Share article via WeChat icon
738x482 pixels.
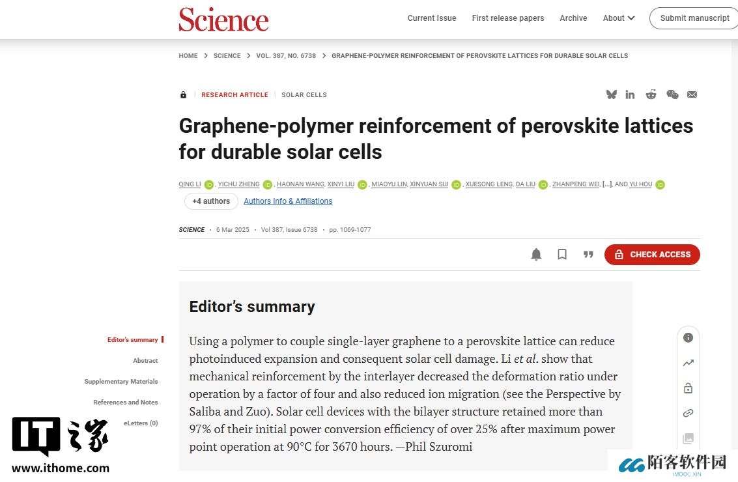coord(672,94)
